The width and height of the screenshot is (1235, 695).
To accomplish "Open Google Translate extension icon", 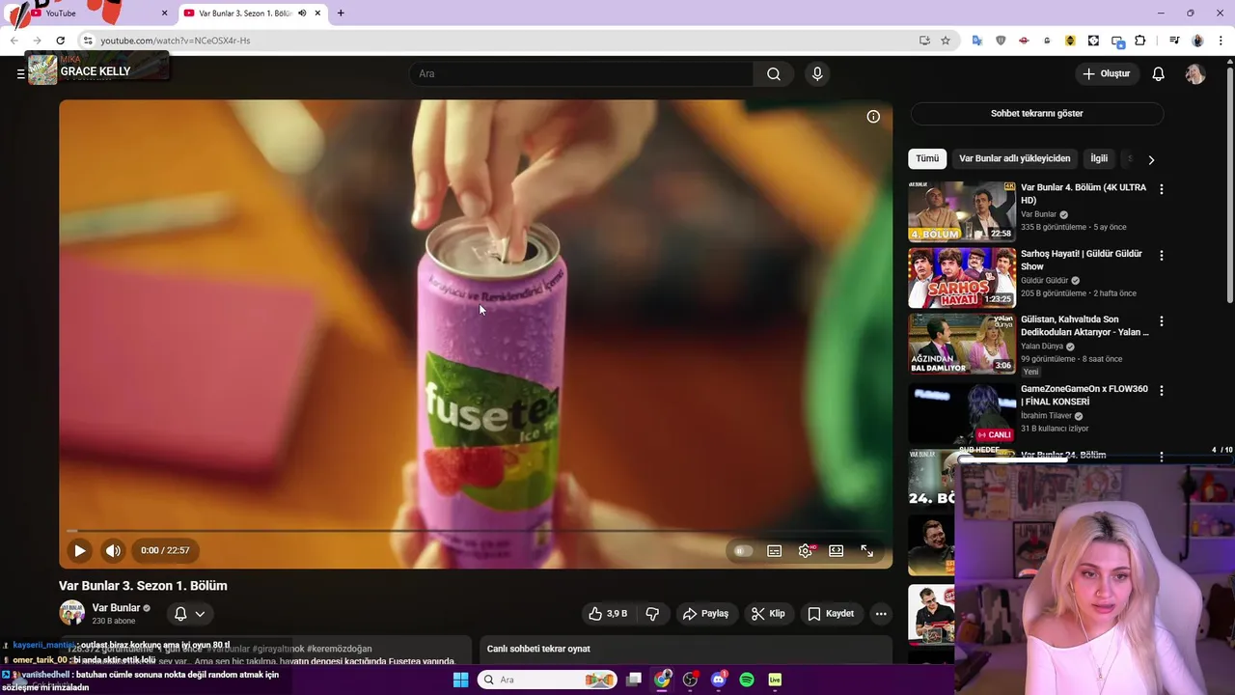I will point(977,41).
